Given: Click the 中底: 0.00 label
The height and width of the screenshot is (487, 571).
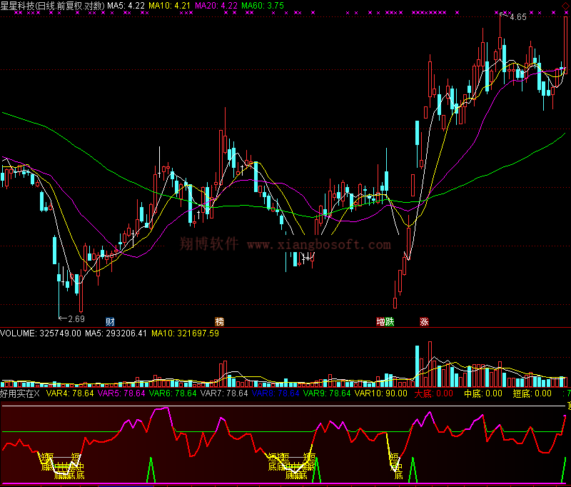Looking at the screenshot, I should 483,393.
